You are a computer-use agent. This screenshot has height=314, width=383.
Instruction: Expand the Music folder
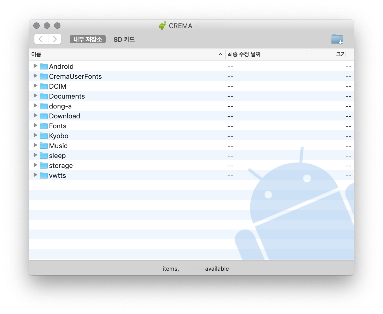35,145
